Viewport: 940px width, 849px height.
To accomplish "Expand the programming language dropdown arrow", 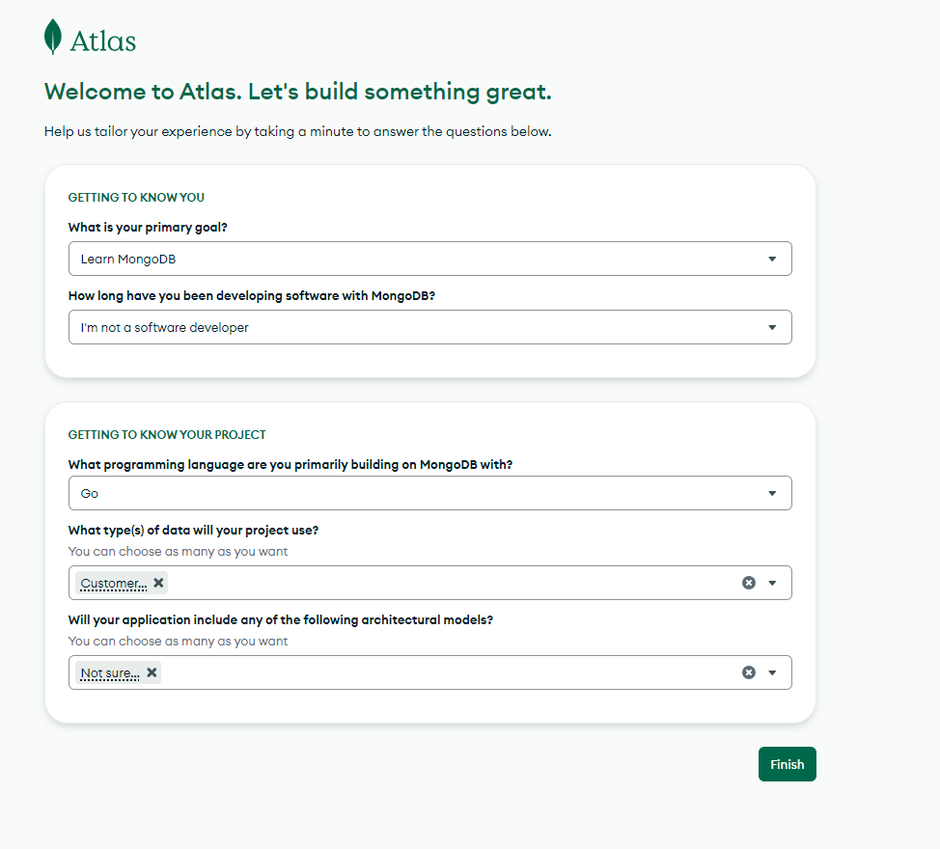I will pyautogui.click(x=772, y=493).
